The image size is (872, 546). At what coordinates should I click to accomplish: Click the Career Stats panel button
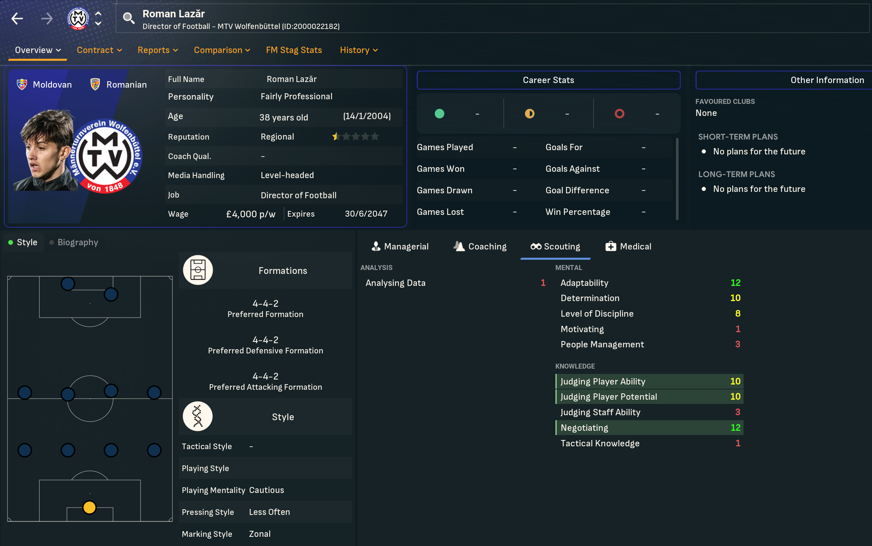(x=548, y=80)
